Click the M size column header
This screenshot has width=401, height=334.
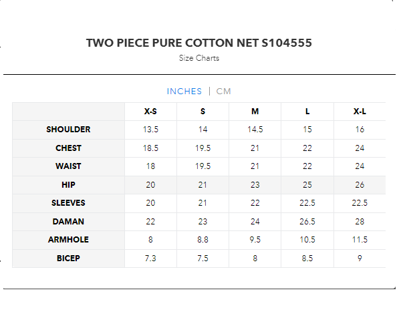[255, 111]
